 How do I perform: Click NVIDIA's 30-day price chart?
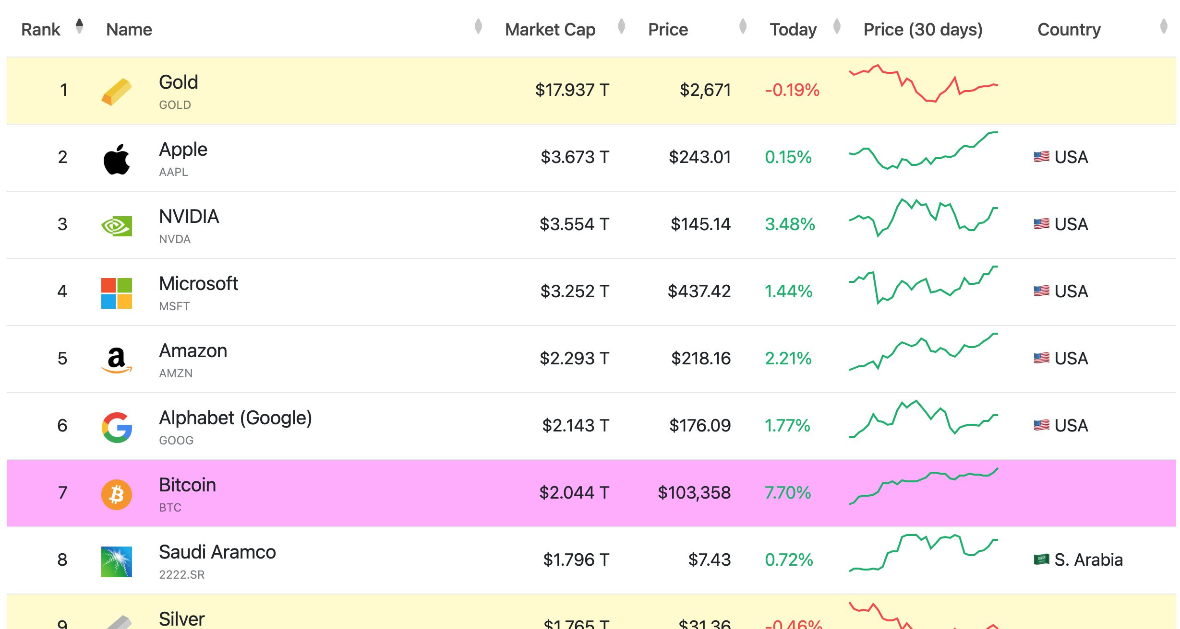924,217
